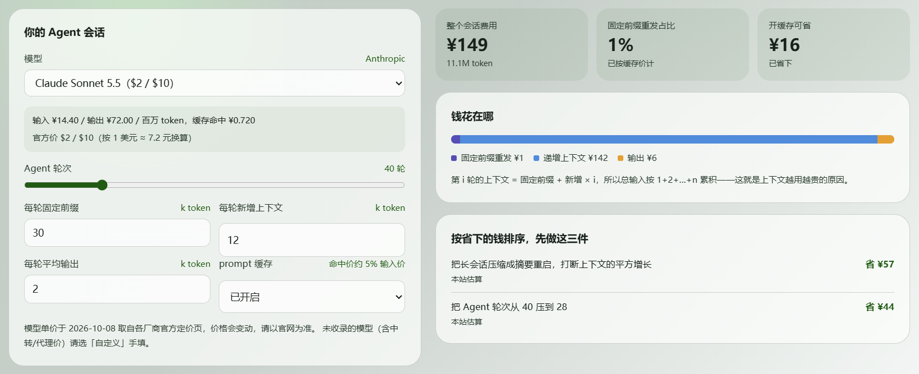Click the 钱花在哪 heading
919x374 pixels.
click(x=472, y=117)
